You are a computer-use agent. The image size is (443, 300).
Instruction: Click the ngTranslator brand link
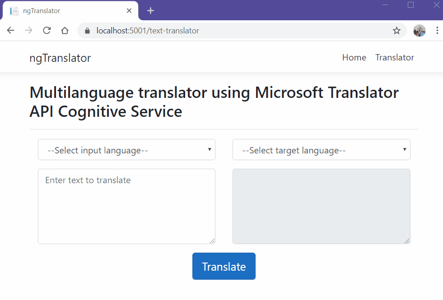(60, 57)
